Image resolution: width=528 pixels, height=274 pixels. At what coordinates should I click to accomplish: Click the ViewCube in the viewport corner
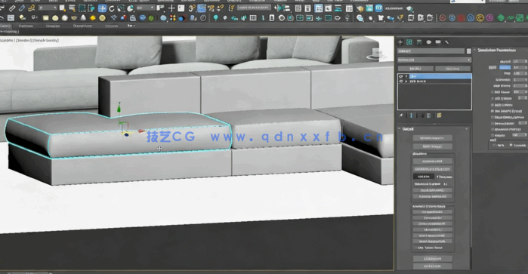click(376, 54)
